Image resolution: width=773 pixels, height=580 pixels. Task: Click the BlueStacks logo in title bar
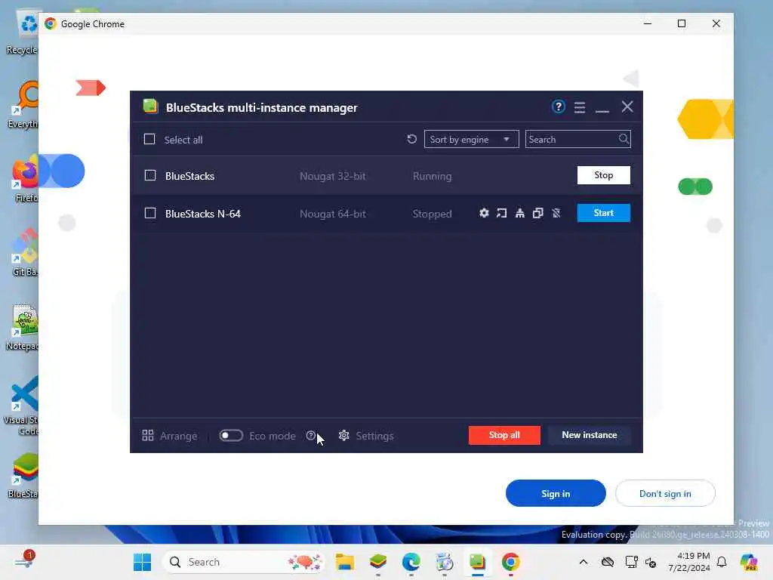tap(150, 106)
